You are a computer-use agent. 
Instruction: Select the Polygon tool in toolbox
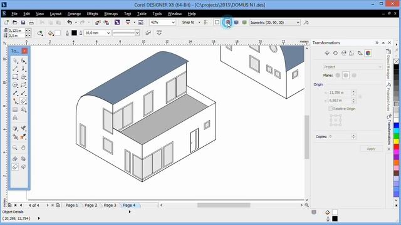(x=23, y=77)
